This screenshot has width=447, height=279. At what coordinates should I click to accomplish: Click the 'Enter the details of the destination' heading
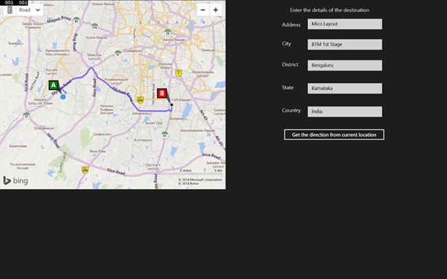tap(329, 10)
